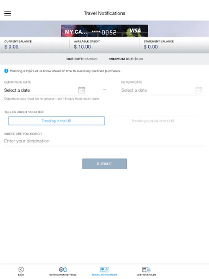Viewport: 209px width, 279px height.
Task: Tap the Current Balance amount
Action: (x=11, y=47)
